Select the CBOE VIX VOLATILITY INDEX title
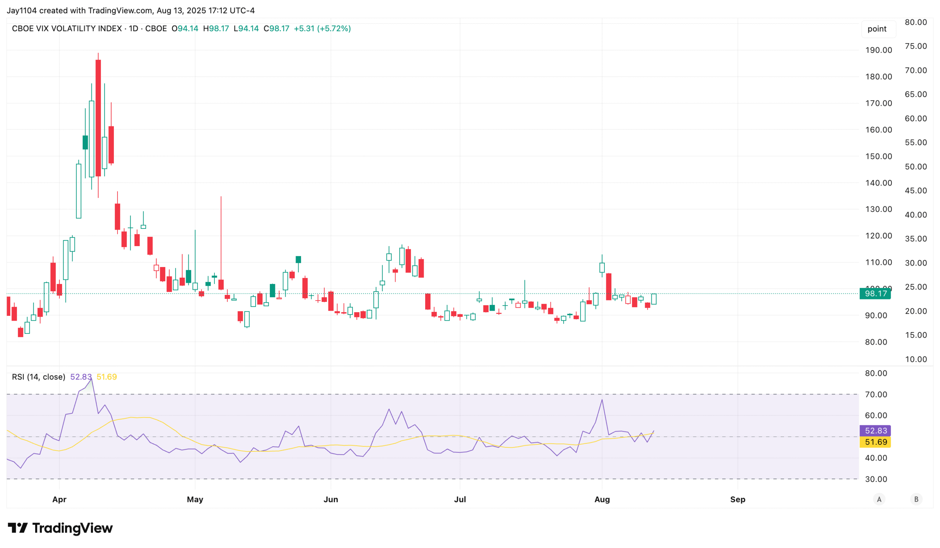940x548 pixels. 67,29
